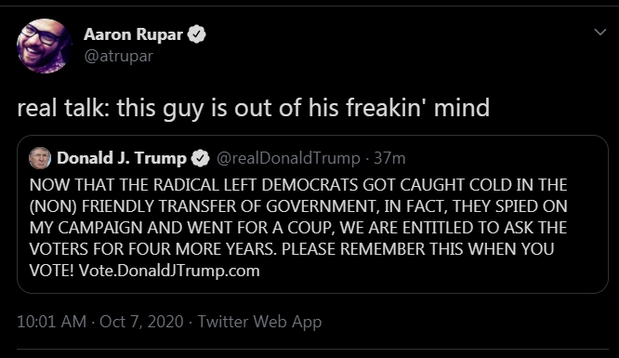Click Donald J. Trump's verified badge

200,158
